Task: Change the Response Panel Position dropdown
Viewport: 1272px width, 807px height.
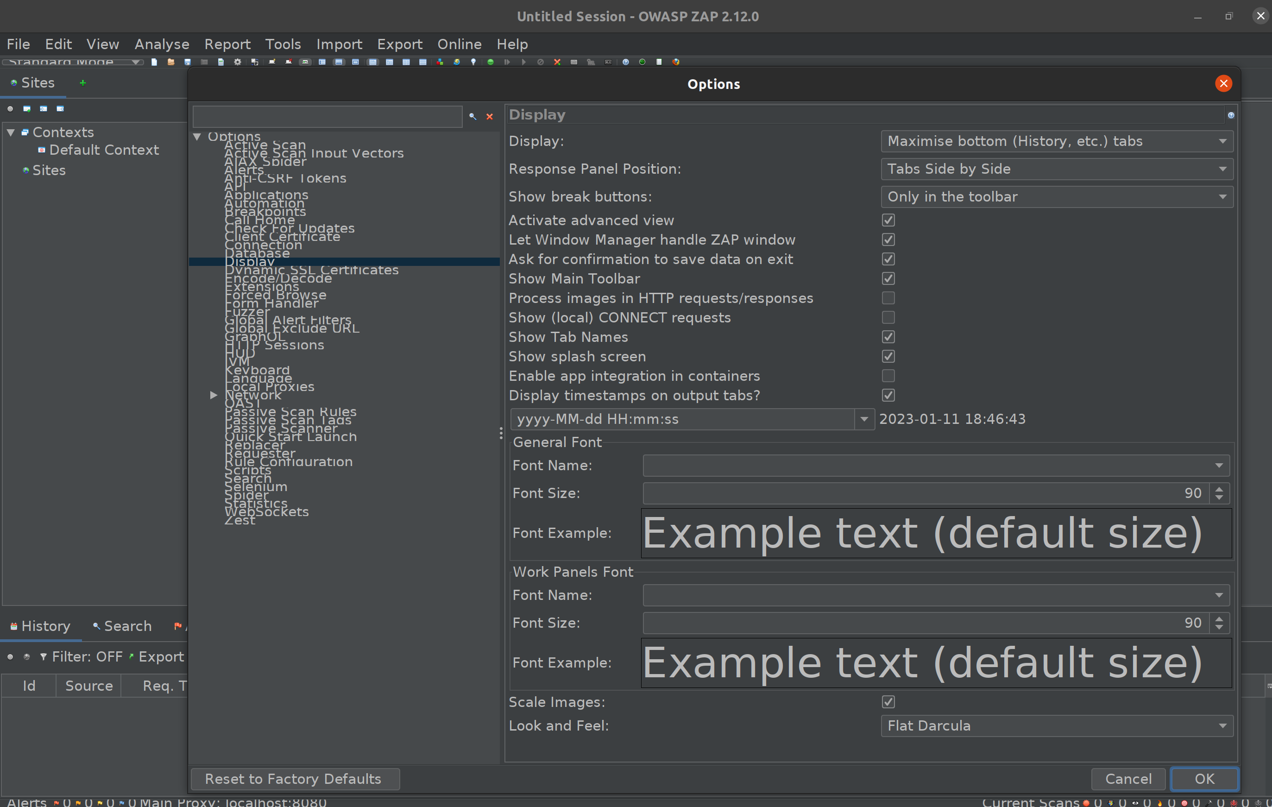Action: click(x=1057, y=169)
